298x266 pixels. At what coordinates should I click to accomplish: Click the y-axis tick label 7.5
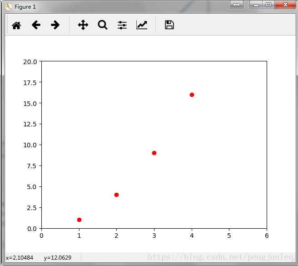(31, 166)
